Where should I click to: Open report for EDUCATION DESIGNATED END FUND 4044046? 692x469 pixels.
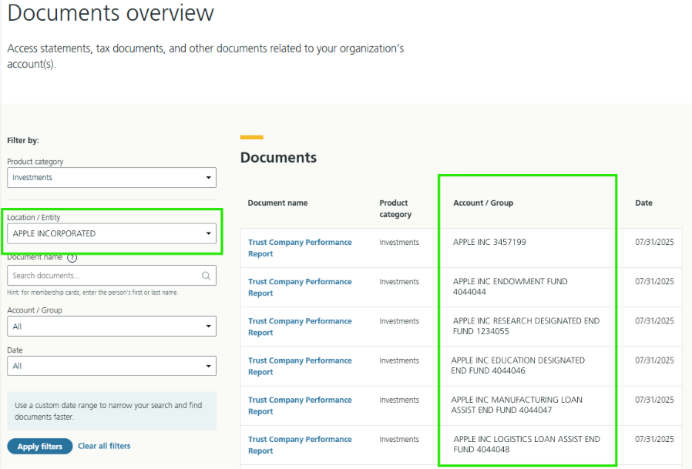(300, 367)
